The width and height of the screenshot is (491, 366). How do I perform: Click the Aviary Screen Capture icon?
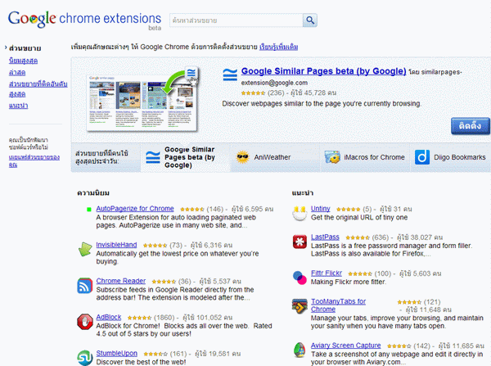(x=300, y=350)
